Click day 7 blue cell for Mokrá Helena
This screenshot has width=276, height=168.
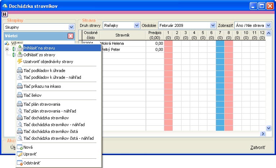click(x=220, y=43)
